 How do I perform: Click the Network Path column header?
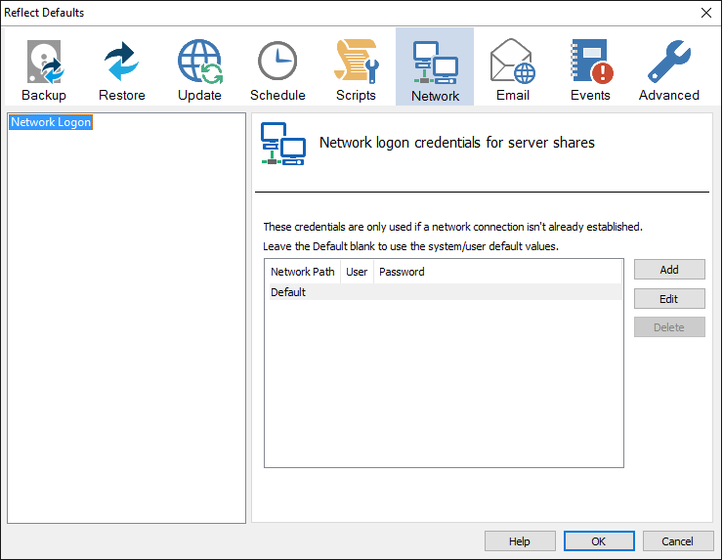pos(303,272)
